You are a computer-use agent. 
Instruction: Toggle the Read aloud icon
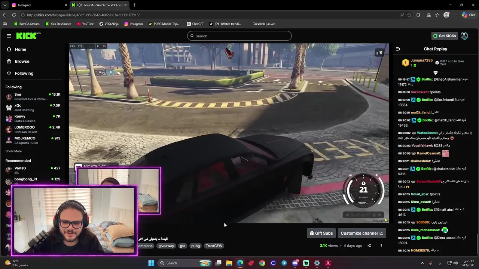point(402,15)
